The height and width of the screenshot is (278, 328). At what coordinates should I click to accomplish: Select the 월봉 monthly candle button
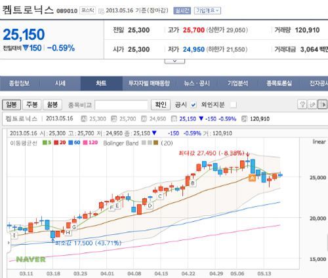point(52,105)
